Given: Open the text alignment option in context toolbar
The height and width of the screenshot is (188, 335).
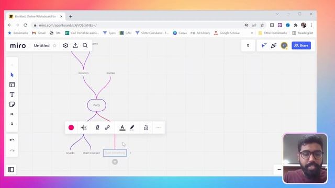Looking at the screenshot, I should (84, 127).
